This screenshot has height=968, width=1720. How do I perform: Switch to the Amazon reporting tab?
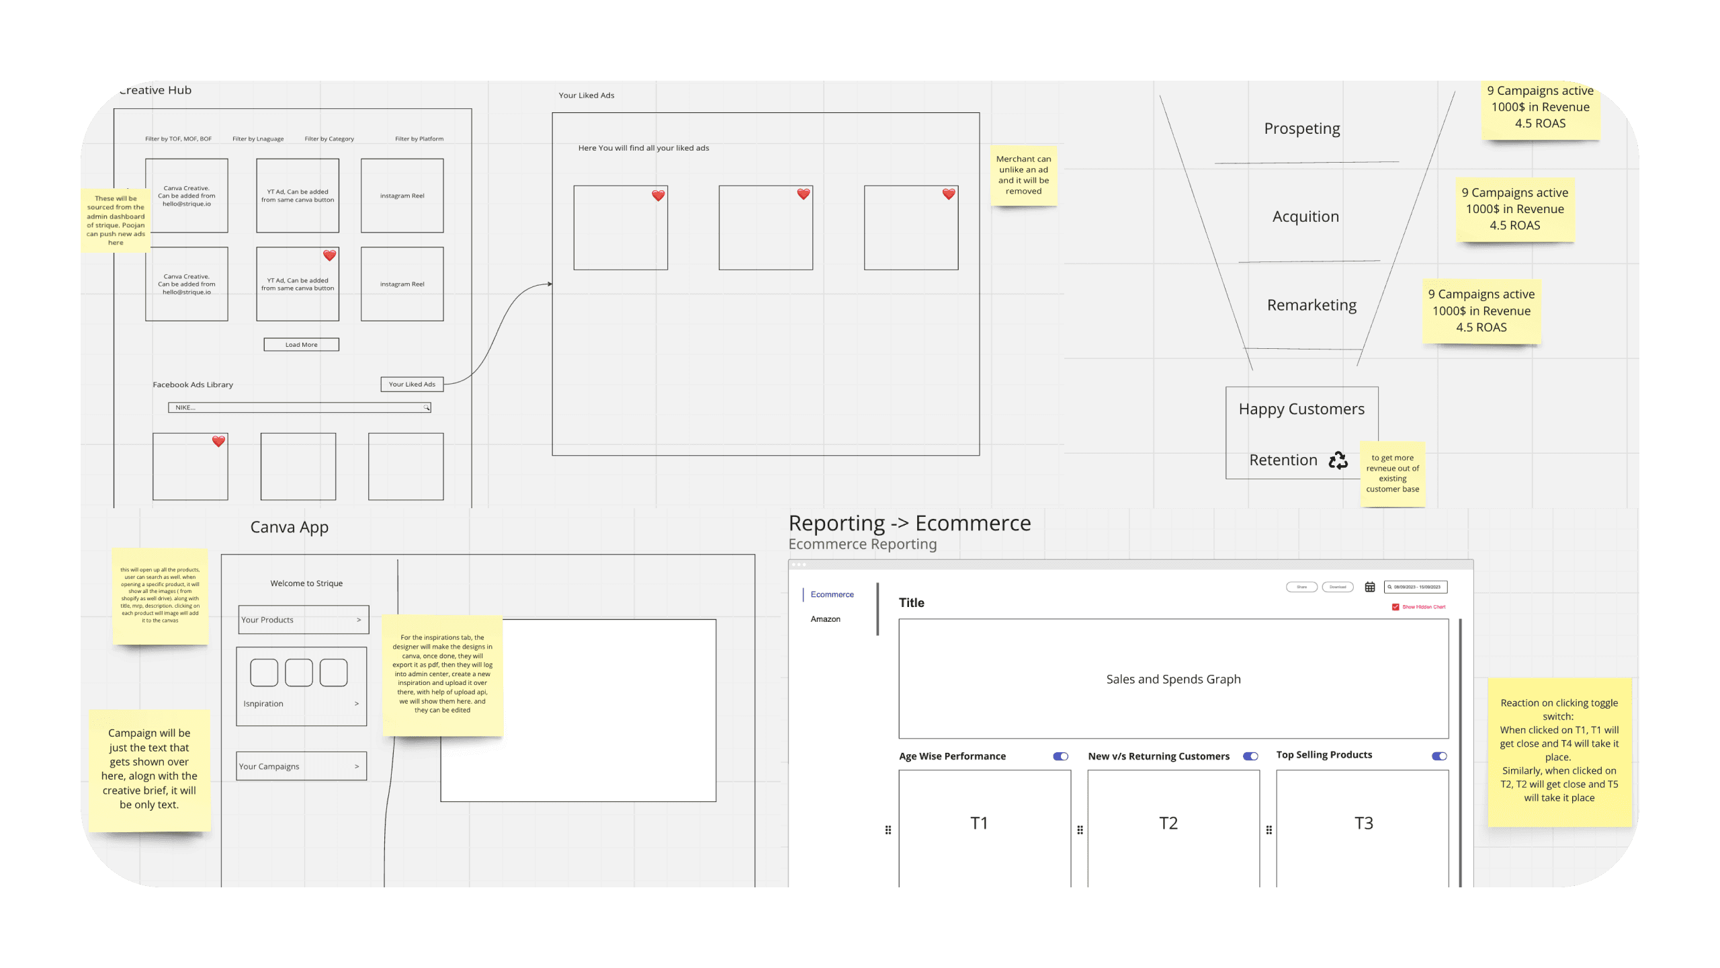point(825,619)
